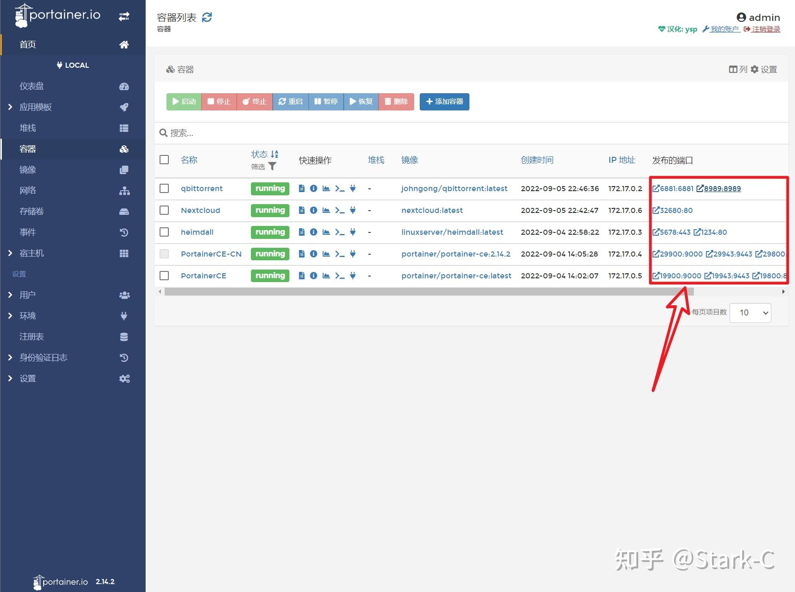Open the items-per-page dropdown
Viewport: 795px width, 592px height.
coord(750,312)
